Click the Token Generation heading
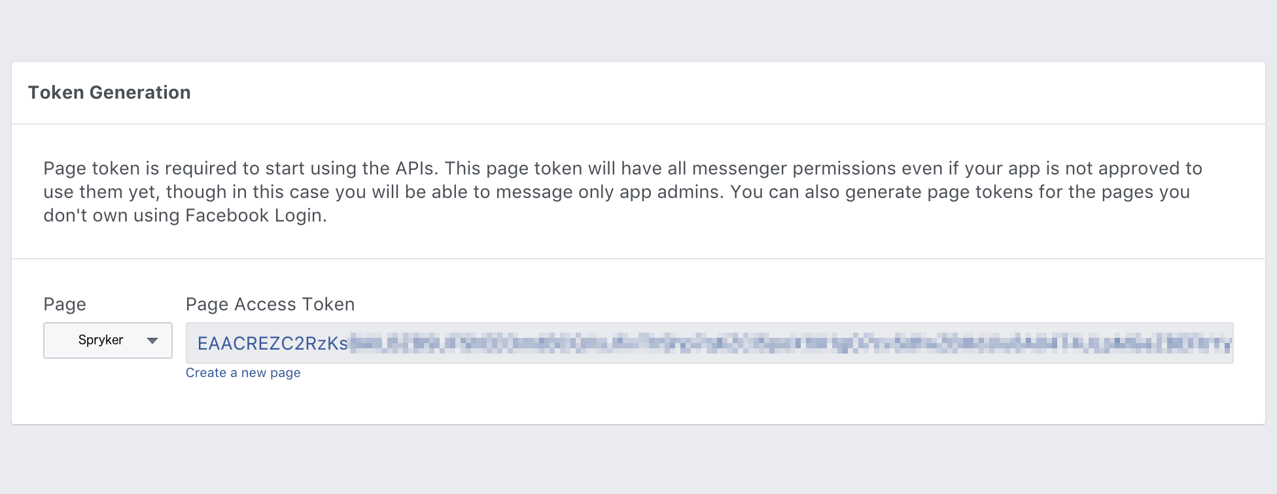Screen dimensions: 1277x494 (109, 93)
